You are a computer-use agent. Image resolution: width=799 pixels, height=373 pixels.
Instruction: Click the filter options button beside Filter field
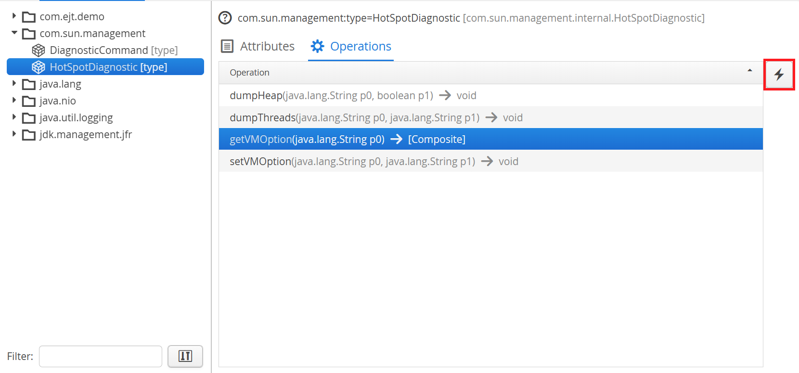185,356
